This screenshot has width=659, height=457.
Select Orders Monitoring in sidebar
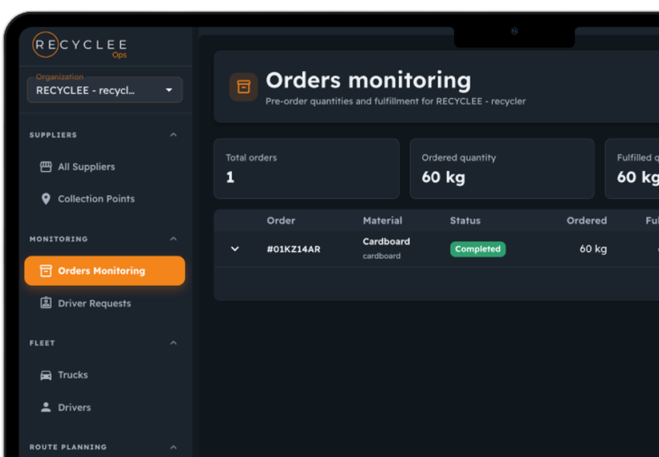coord(105,271)
